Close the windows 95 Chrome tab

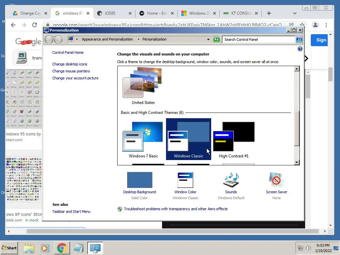click(x=88, y=13)
